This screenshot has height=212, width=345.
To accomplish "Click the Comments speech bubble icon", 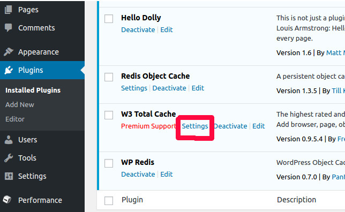I will pyautogui.click(x=9, y=28).
